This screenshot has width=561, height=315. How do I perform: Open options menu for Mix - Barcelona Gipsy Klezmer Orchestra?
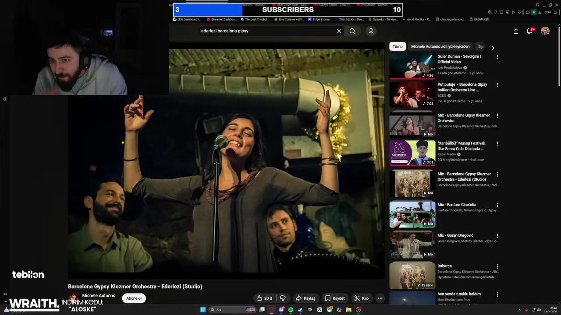497,116
